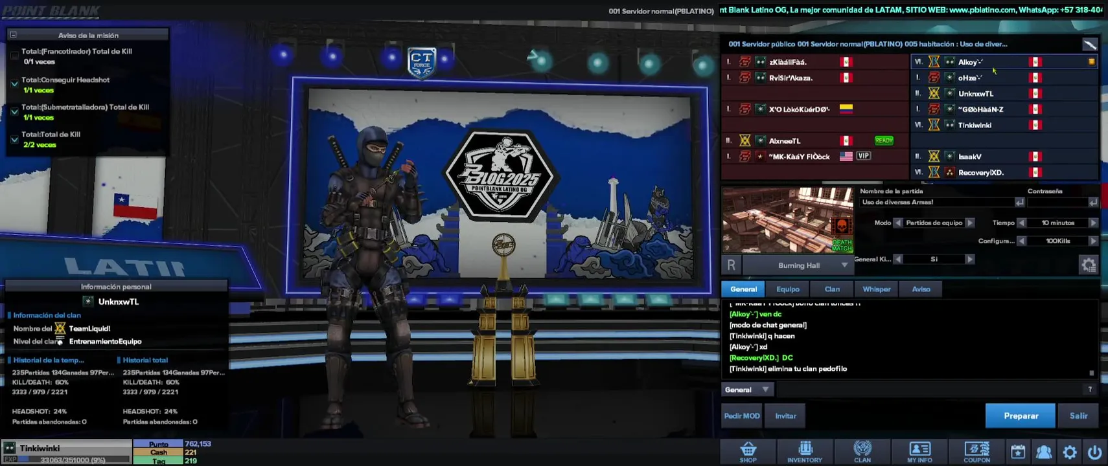Open the game settings gear icon

point(1070,452)
